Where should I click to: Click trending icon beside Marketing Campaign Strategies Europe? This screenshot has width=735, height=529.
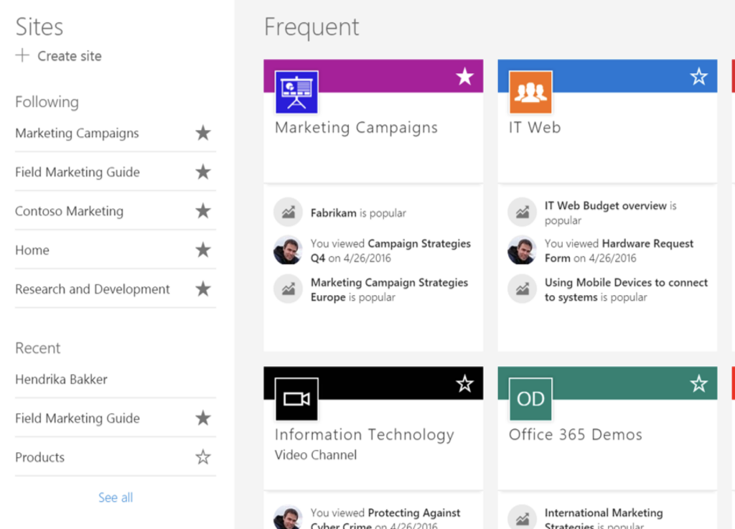point(288,289)
